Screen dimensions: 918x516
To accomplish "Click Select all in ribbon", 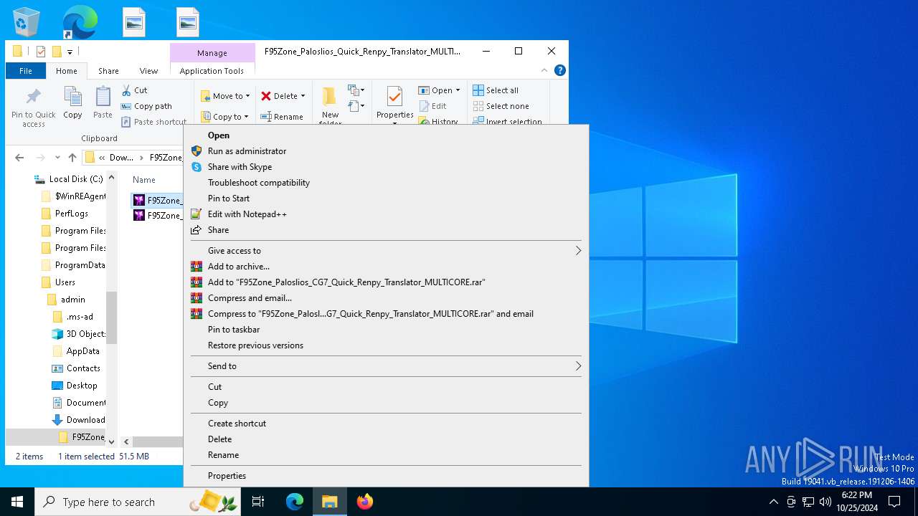I will (496, 90).
